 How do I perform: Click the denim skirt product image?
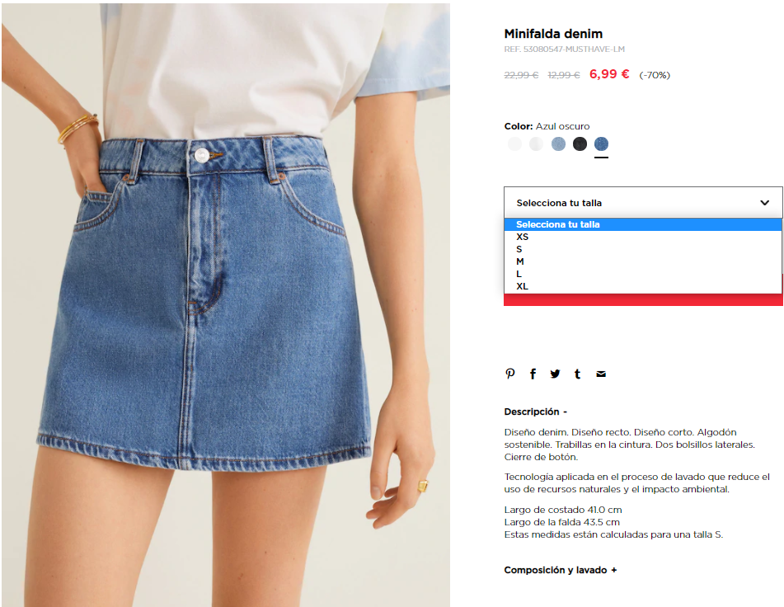point(226,305)
